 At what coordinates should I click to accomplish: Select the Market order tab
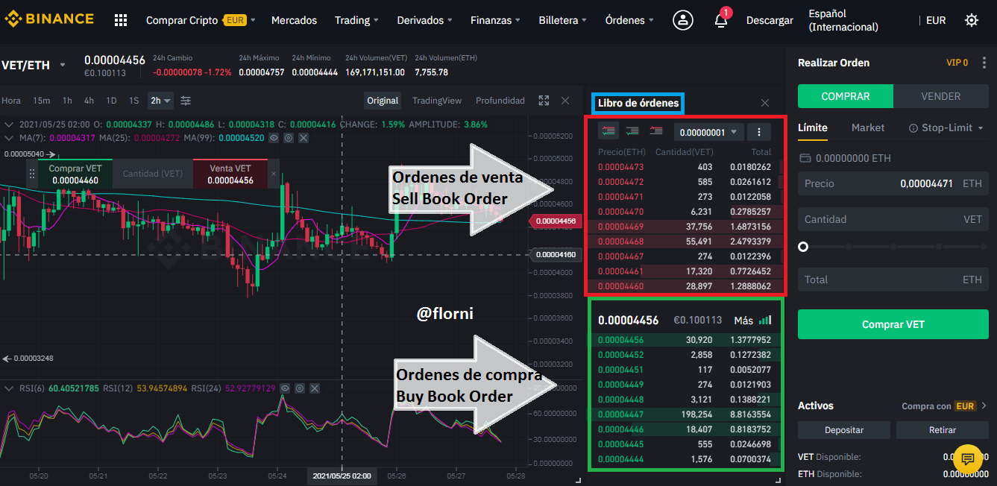[868, 128]
